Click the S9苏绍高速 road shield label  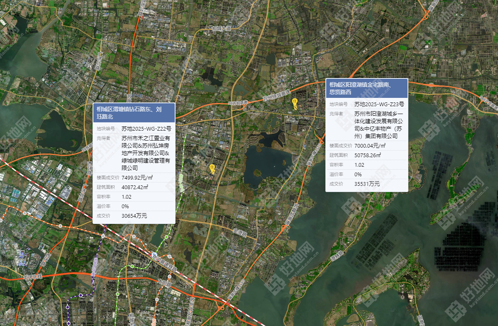coord(237,102)
